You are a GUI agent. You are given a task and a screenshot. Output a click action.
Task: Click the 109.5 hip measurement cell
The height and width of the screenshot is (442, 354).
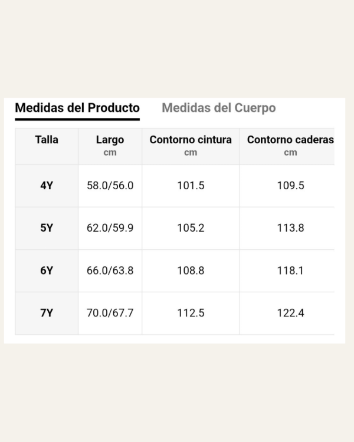pos(290,186)
